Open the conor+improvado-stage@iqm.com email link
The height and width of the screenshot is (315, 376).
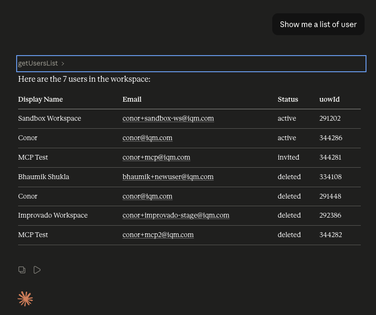coord(176,215)
